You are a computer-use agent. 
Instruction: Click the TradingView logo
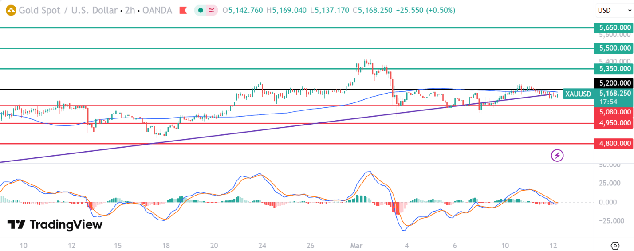55,224
